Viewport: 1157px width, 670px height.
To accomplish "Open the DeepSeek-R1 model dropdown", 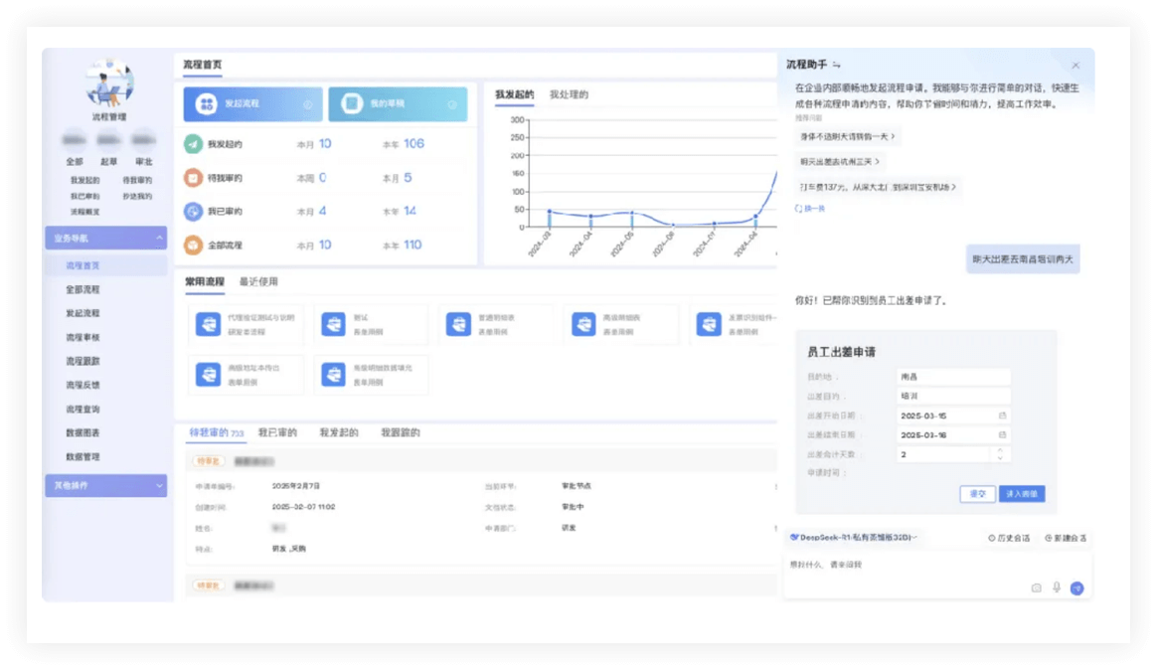I will pyautogui.click(x=853, y=537).
